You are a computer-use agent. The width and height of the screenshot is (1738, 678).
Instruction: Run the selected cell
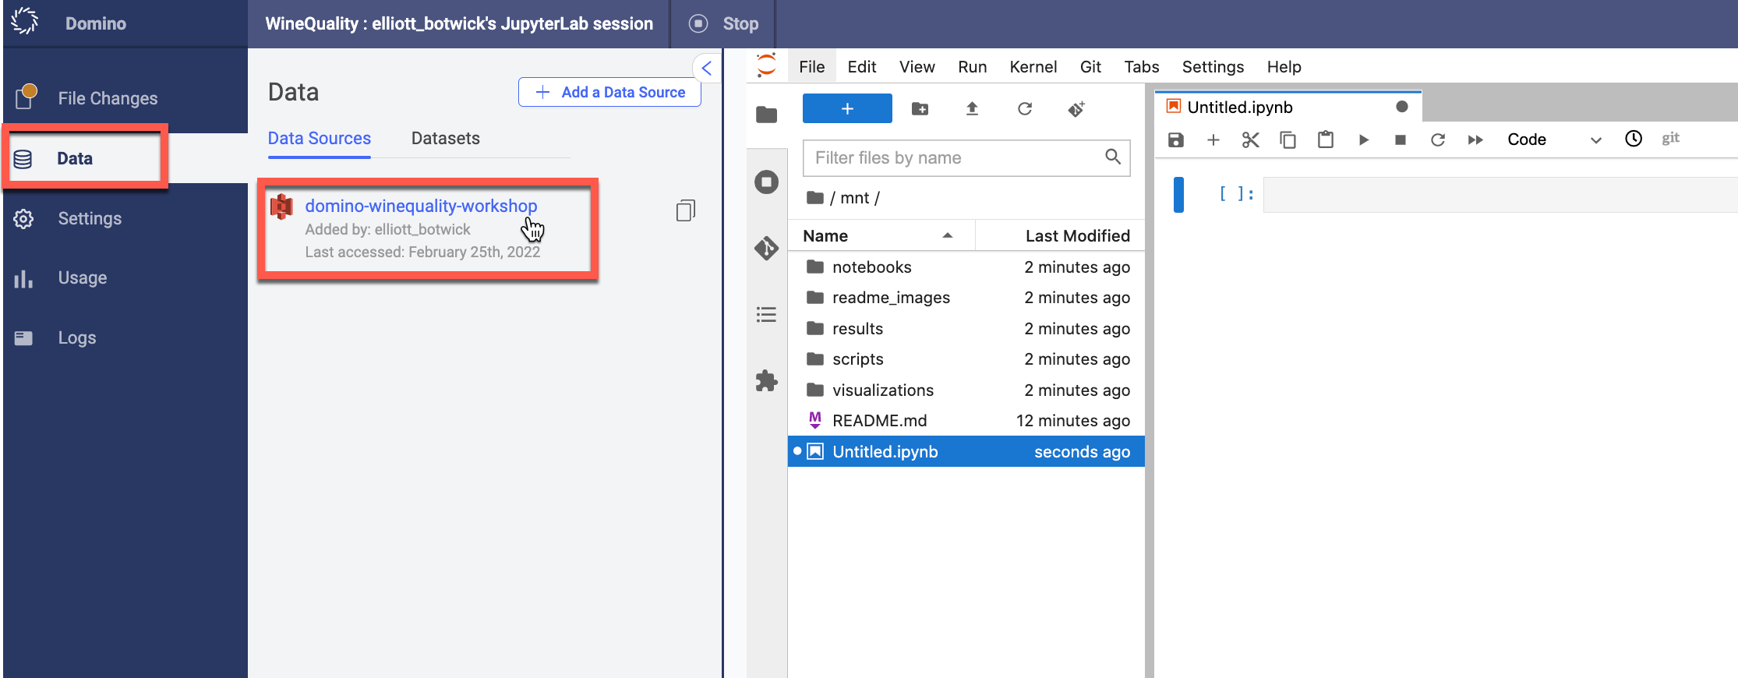click(x=1363, y=139)
